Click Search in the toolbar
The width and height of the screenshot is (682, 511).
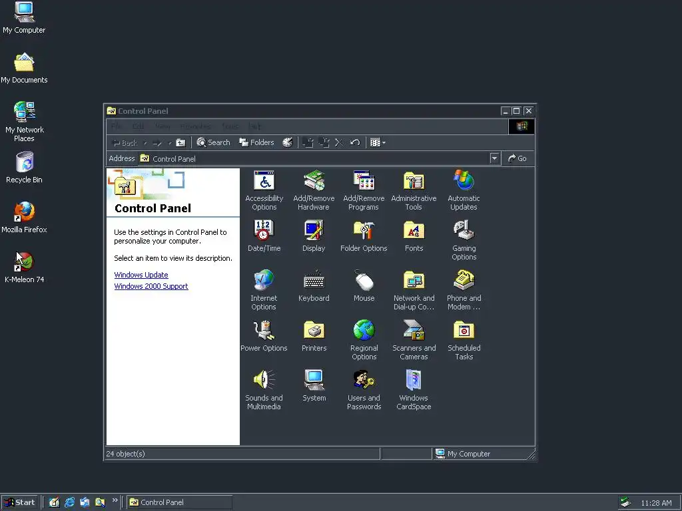213,142
